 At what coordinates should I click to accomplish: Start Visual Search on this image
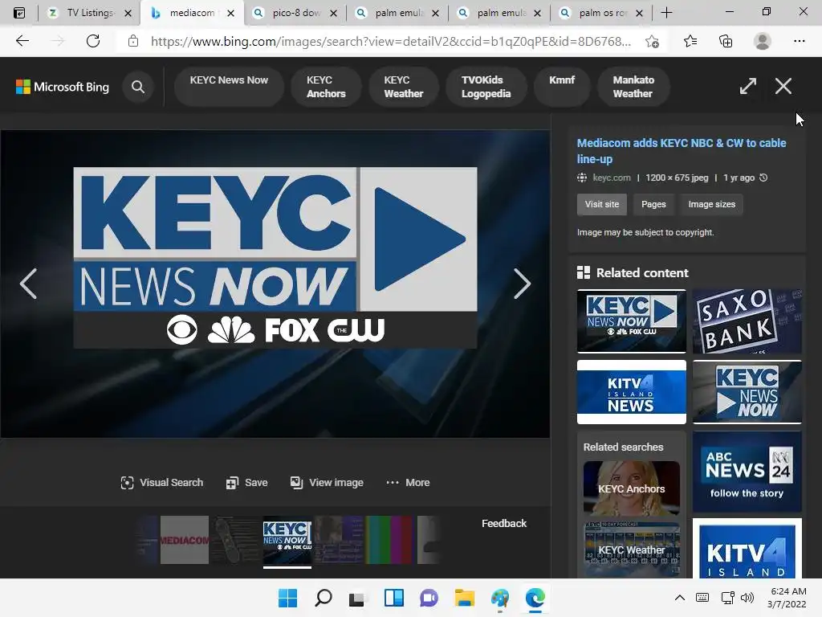161,483
